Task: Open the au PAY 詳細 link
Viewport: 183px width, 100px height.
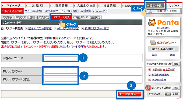Action: [172, 55]
